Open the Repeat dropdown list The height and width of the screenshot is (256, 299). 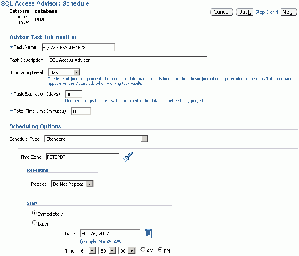pos(72,184)
